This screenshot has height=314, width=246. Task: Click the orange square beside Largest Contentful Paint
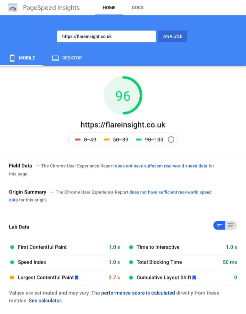(x=12, y=277)
